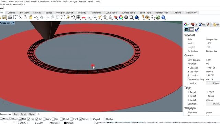Select the Rendered viewport sphere icon
This screenshot has width=220, height=124.
(x=131, y=18)
